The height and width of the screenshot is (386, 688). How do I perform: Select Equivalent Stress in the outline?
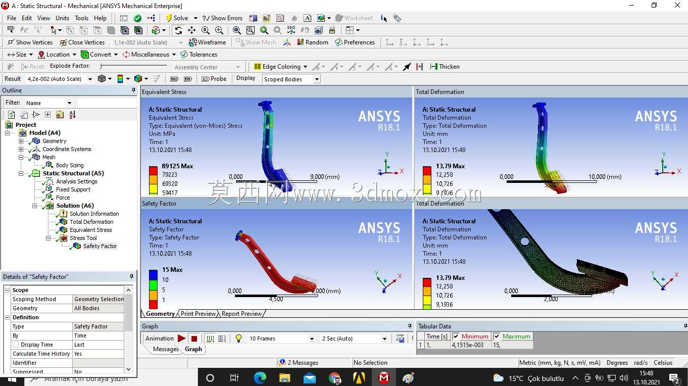pos(91,230)
